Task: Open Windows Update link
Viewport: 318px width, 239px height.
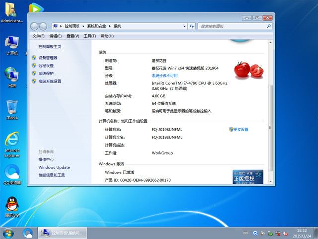Action: (54, 167)
